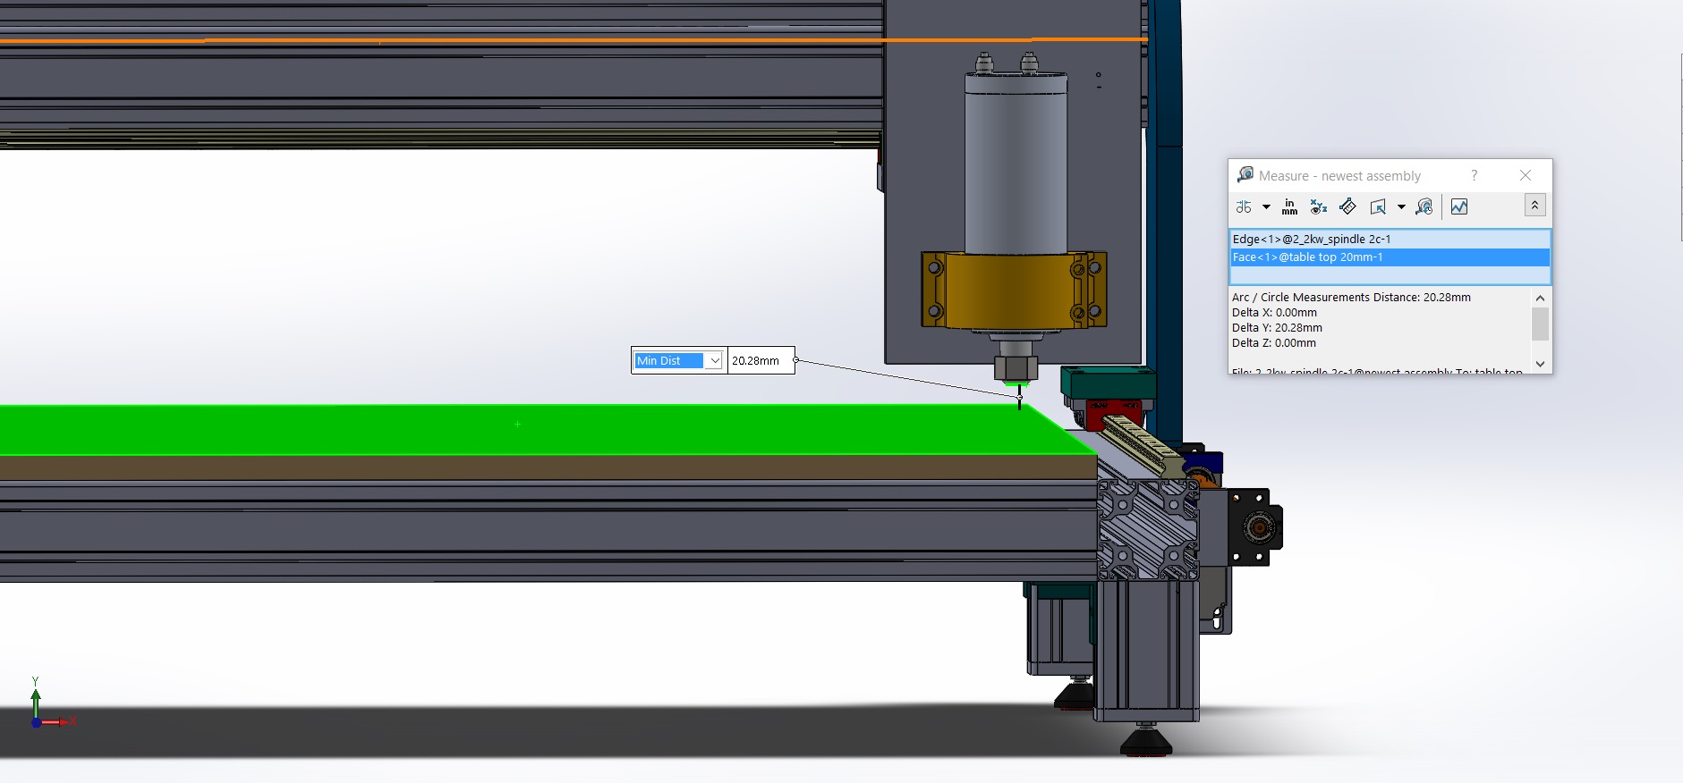1683x783 pixels.
Task: Click the measuring tape icon in the Measure title bar
Action: (1245, 175)
